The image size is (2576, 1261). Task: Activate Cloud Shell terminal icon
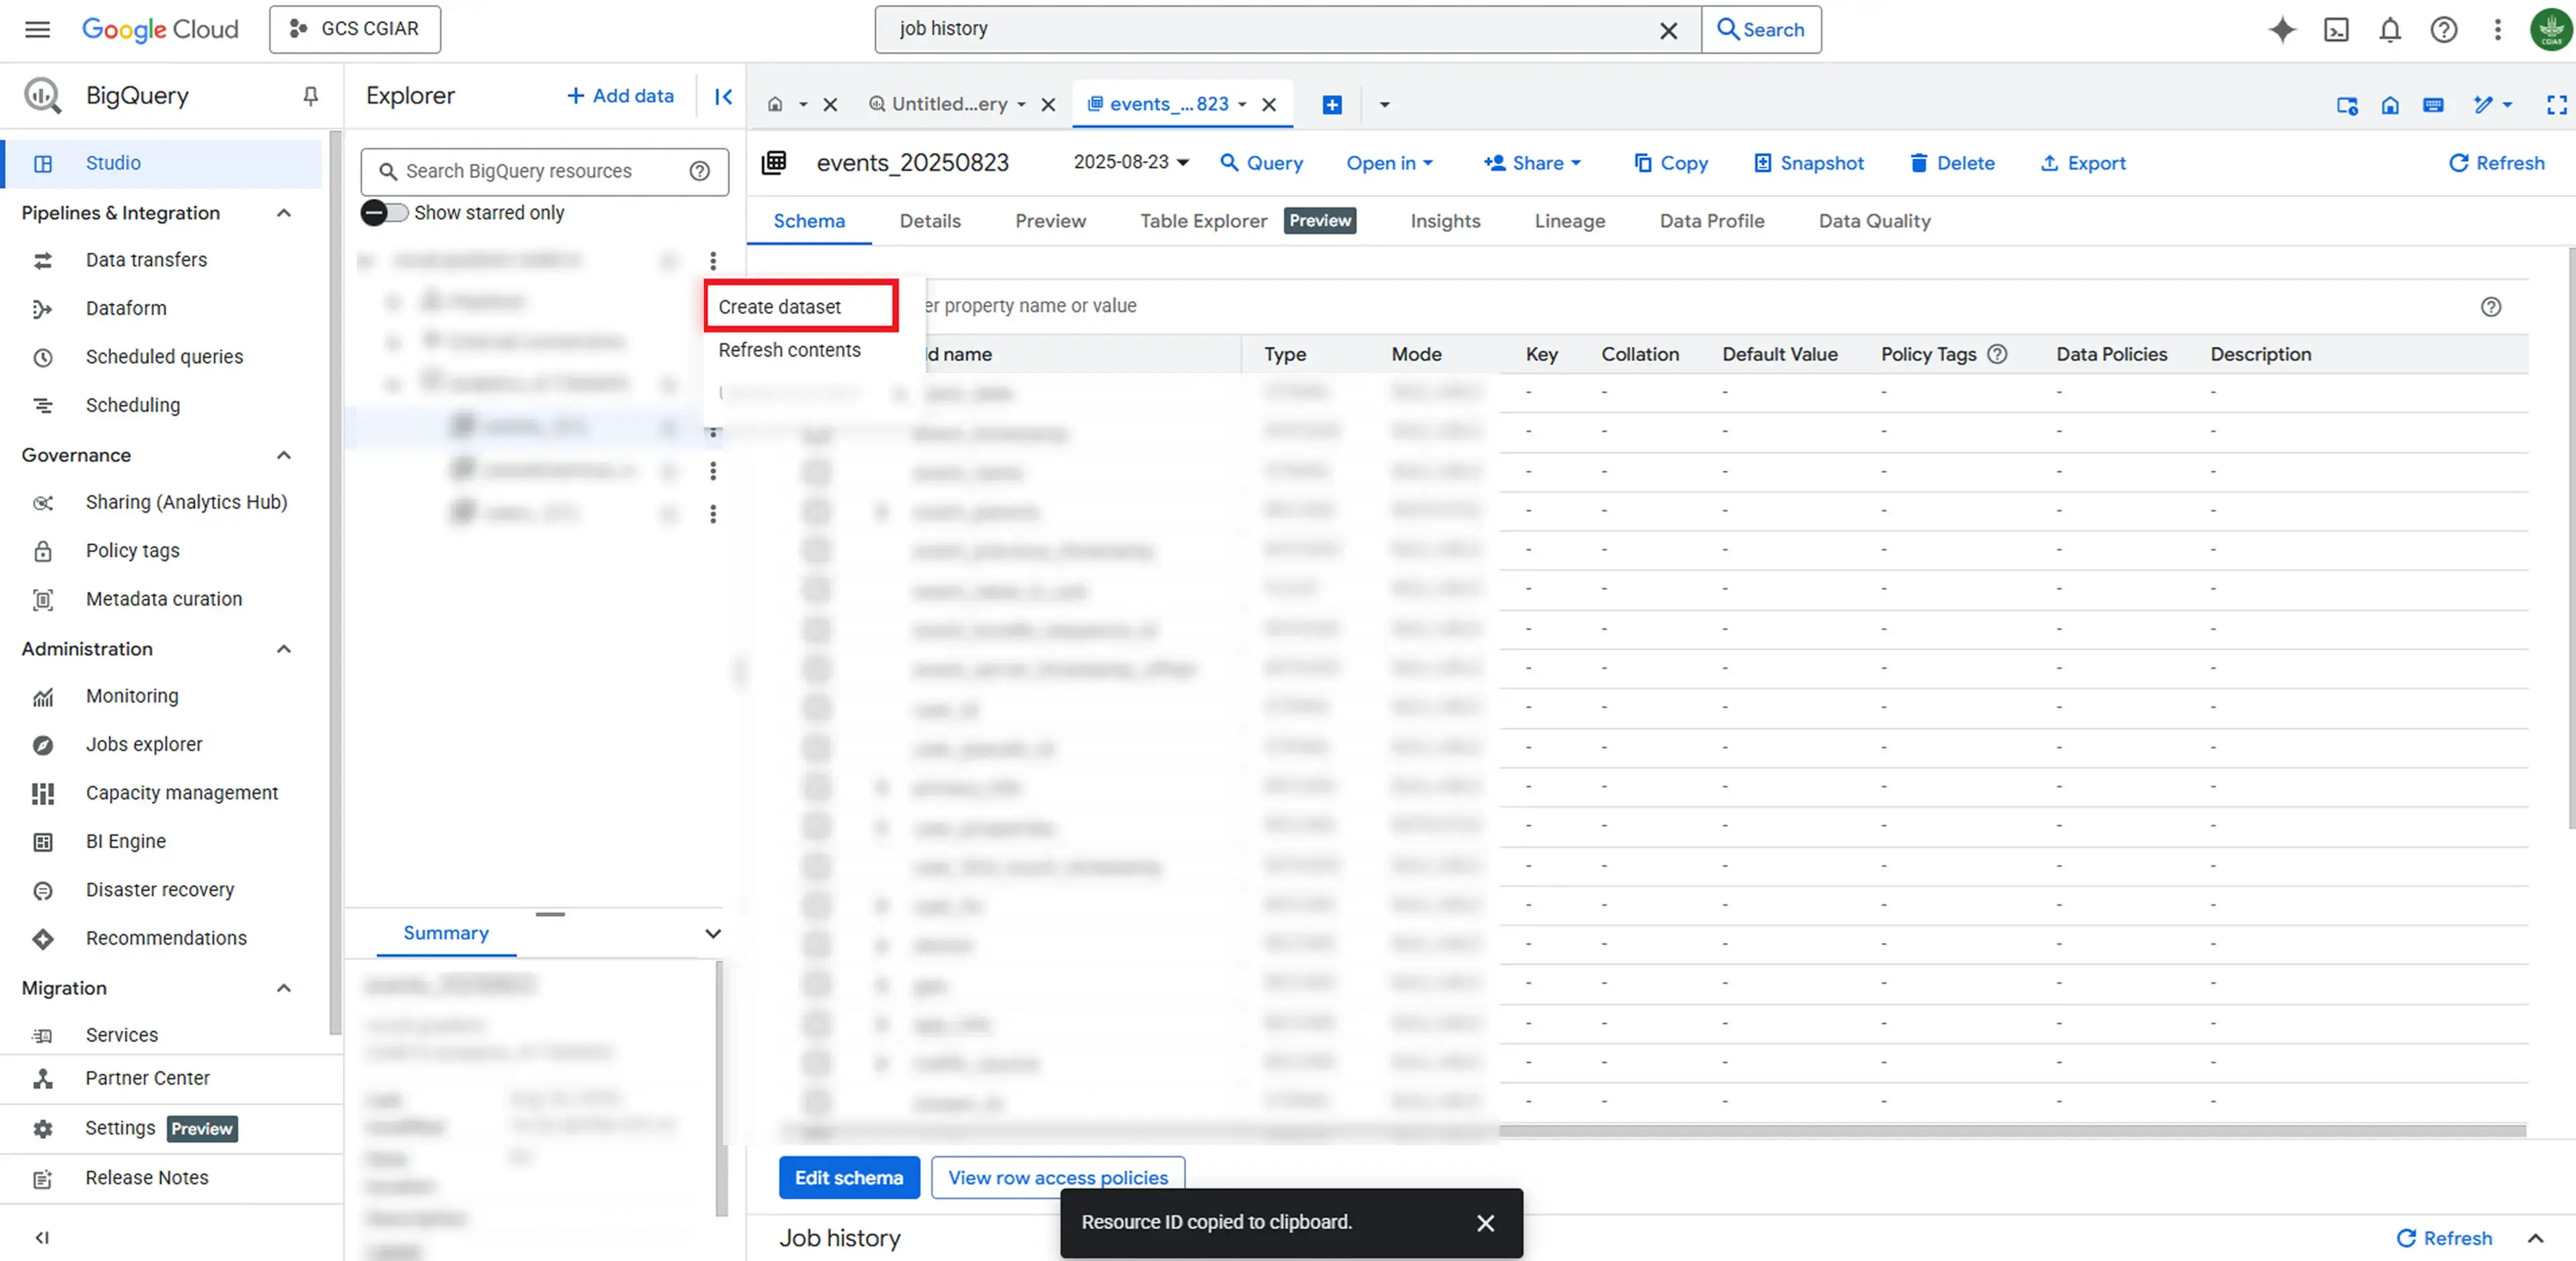[2336, 30]
